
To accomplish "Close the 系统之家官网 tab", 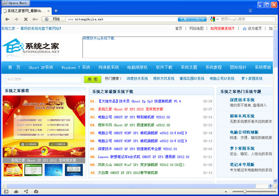I will 49,11.
